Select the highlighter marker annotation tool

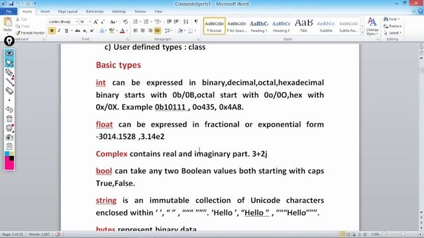(9, 73)
